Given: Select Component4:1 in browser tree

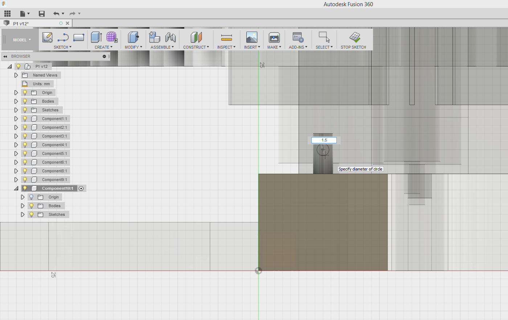Looking at the screenshot, I should (x=54, y=145).
